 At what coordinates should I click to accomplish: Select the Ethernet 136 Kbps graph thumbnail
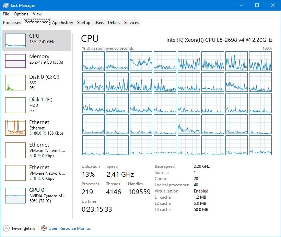(15, 128)
